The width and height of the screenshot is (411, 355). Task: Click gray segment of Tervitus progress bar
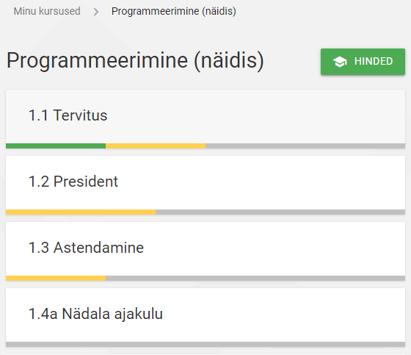(x=305, y=146)
